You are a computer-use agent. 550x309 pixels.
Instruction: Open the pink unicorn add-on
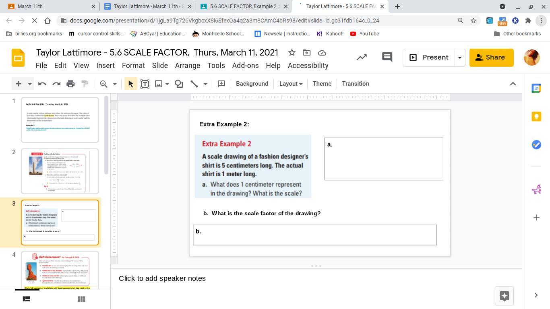pyautogui.click(x=536, y=189)
